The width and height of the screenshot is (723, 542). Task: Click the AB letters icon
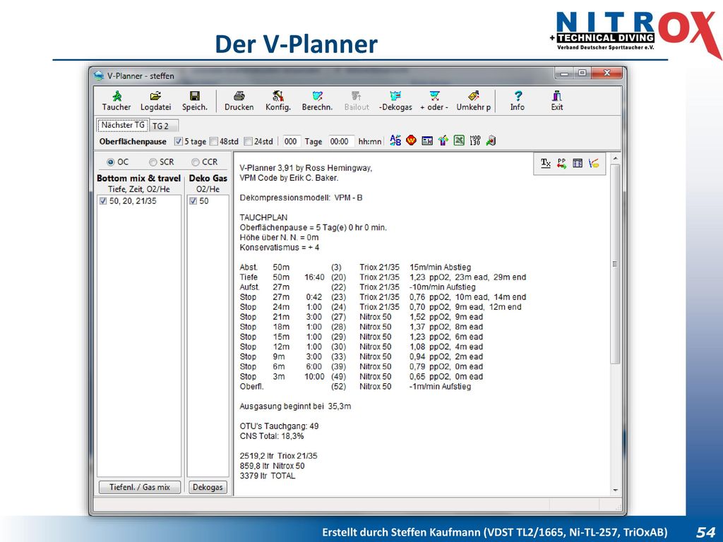395,140
